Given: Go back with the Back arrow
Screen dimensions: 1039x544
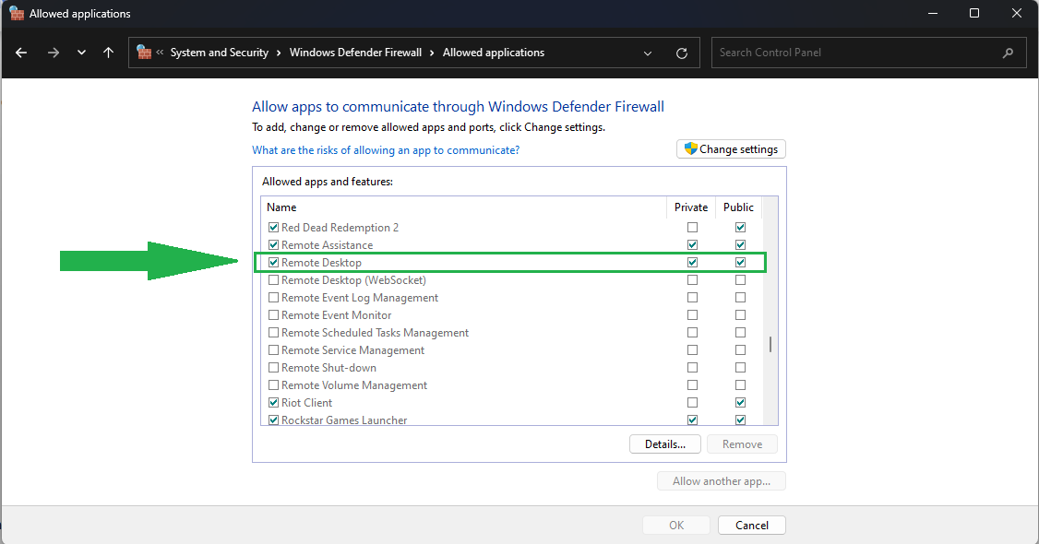Looking at the screenshot, I should tap(21, 53).
